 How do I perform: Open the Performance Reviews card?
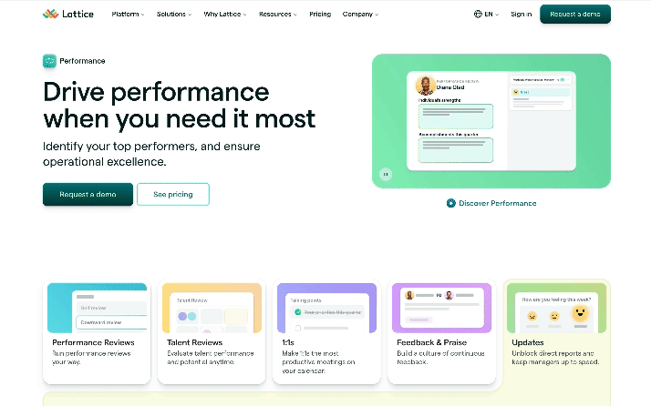pos(97,331)
